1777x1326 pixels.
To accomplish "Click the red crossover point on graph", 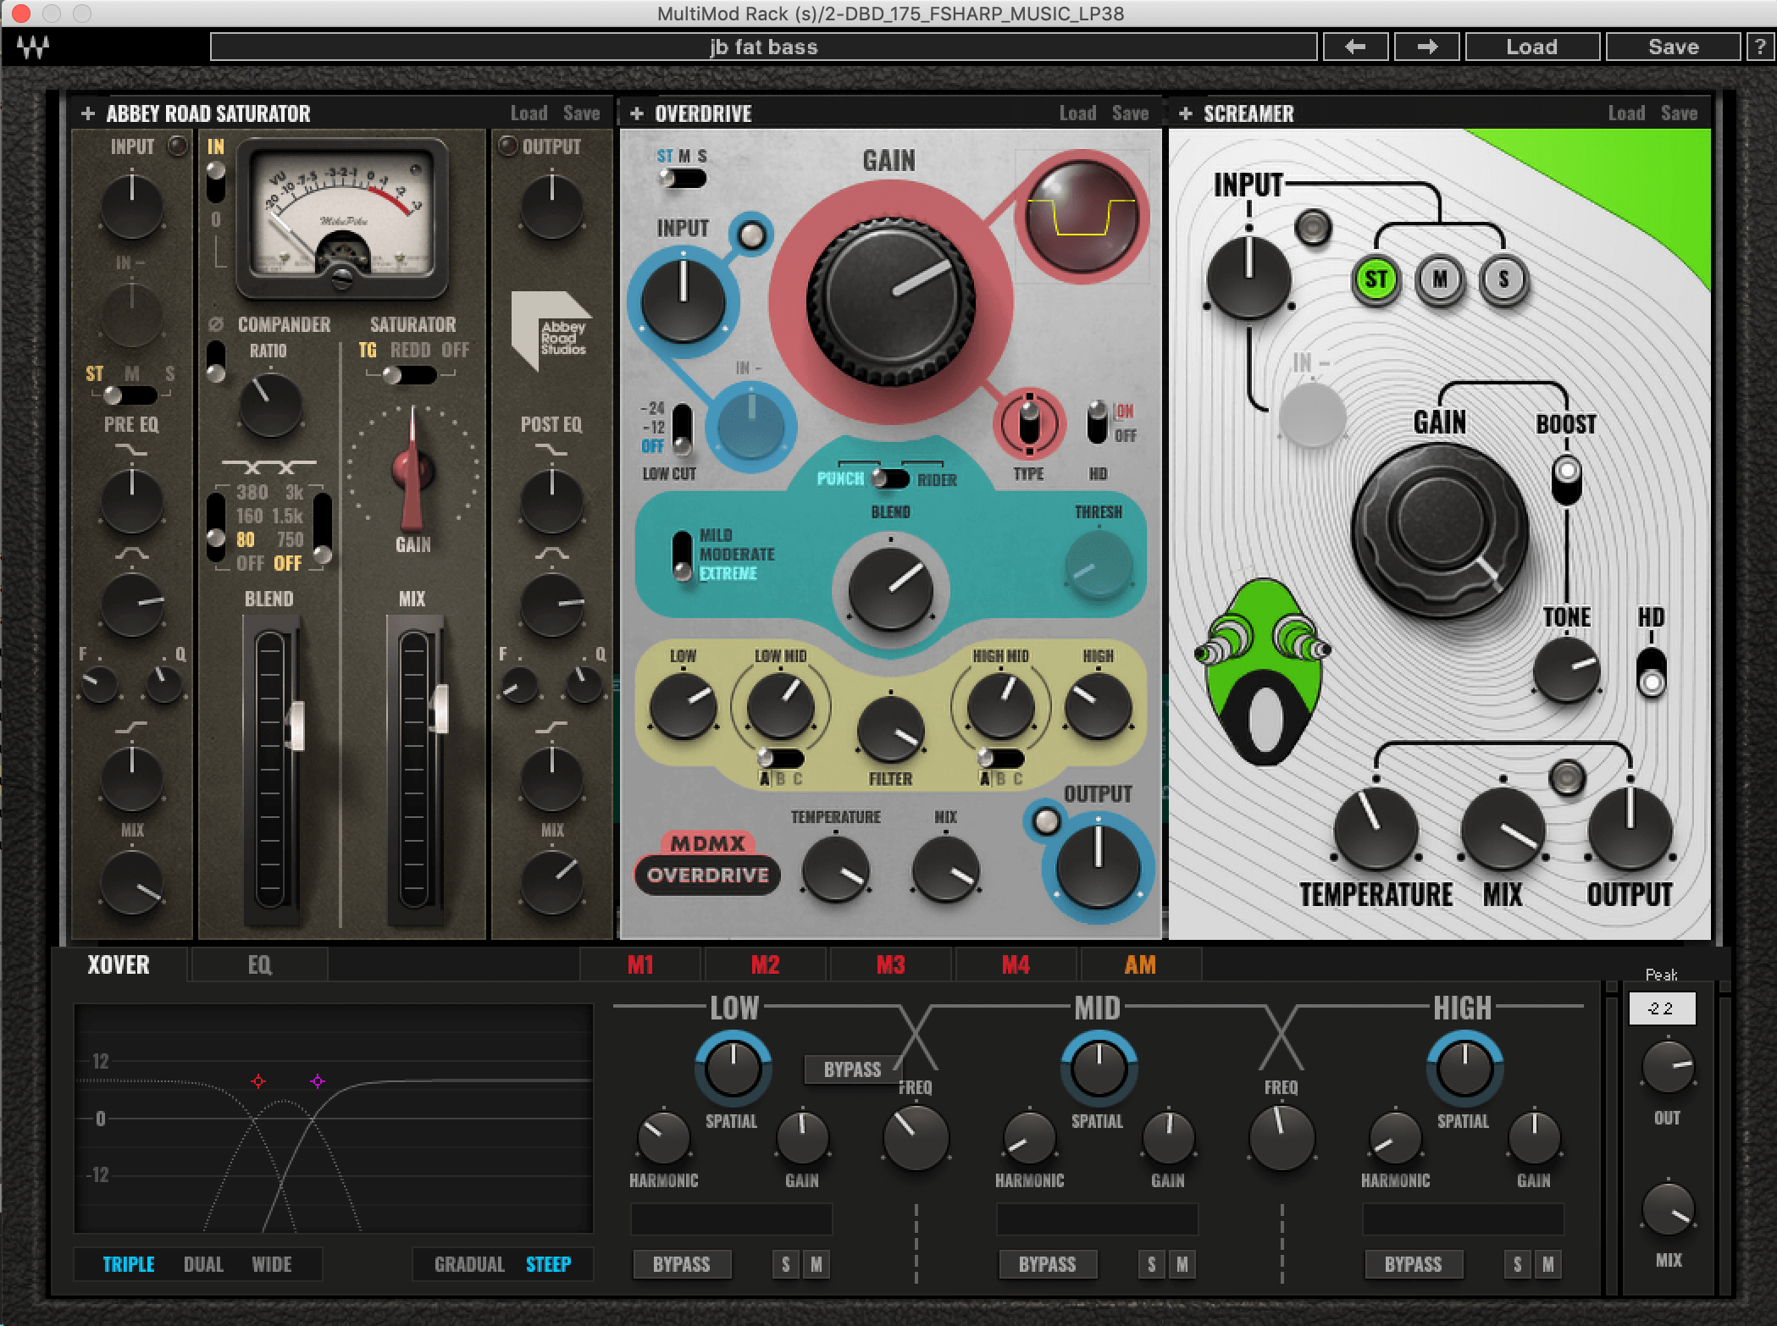I will coord(258,1081).
